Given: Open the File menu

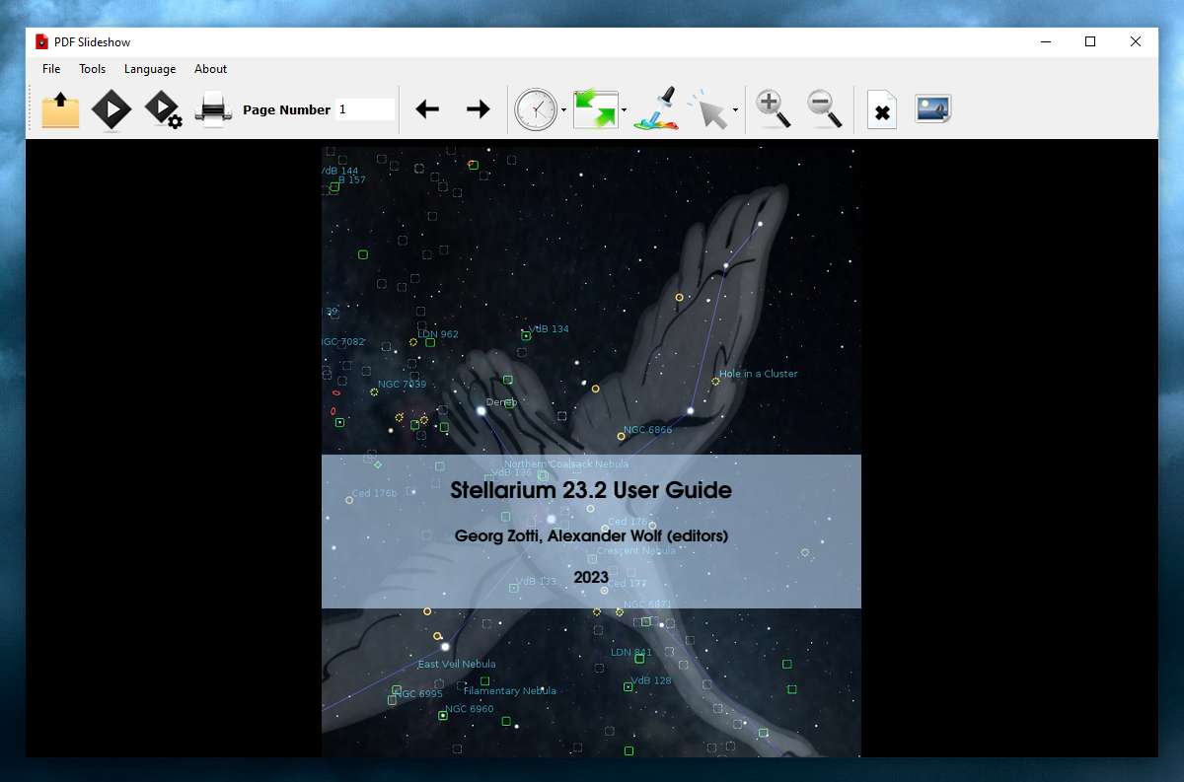Looking at the screenshot, I should (x=51, y=69).
